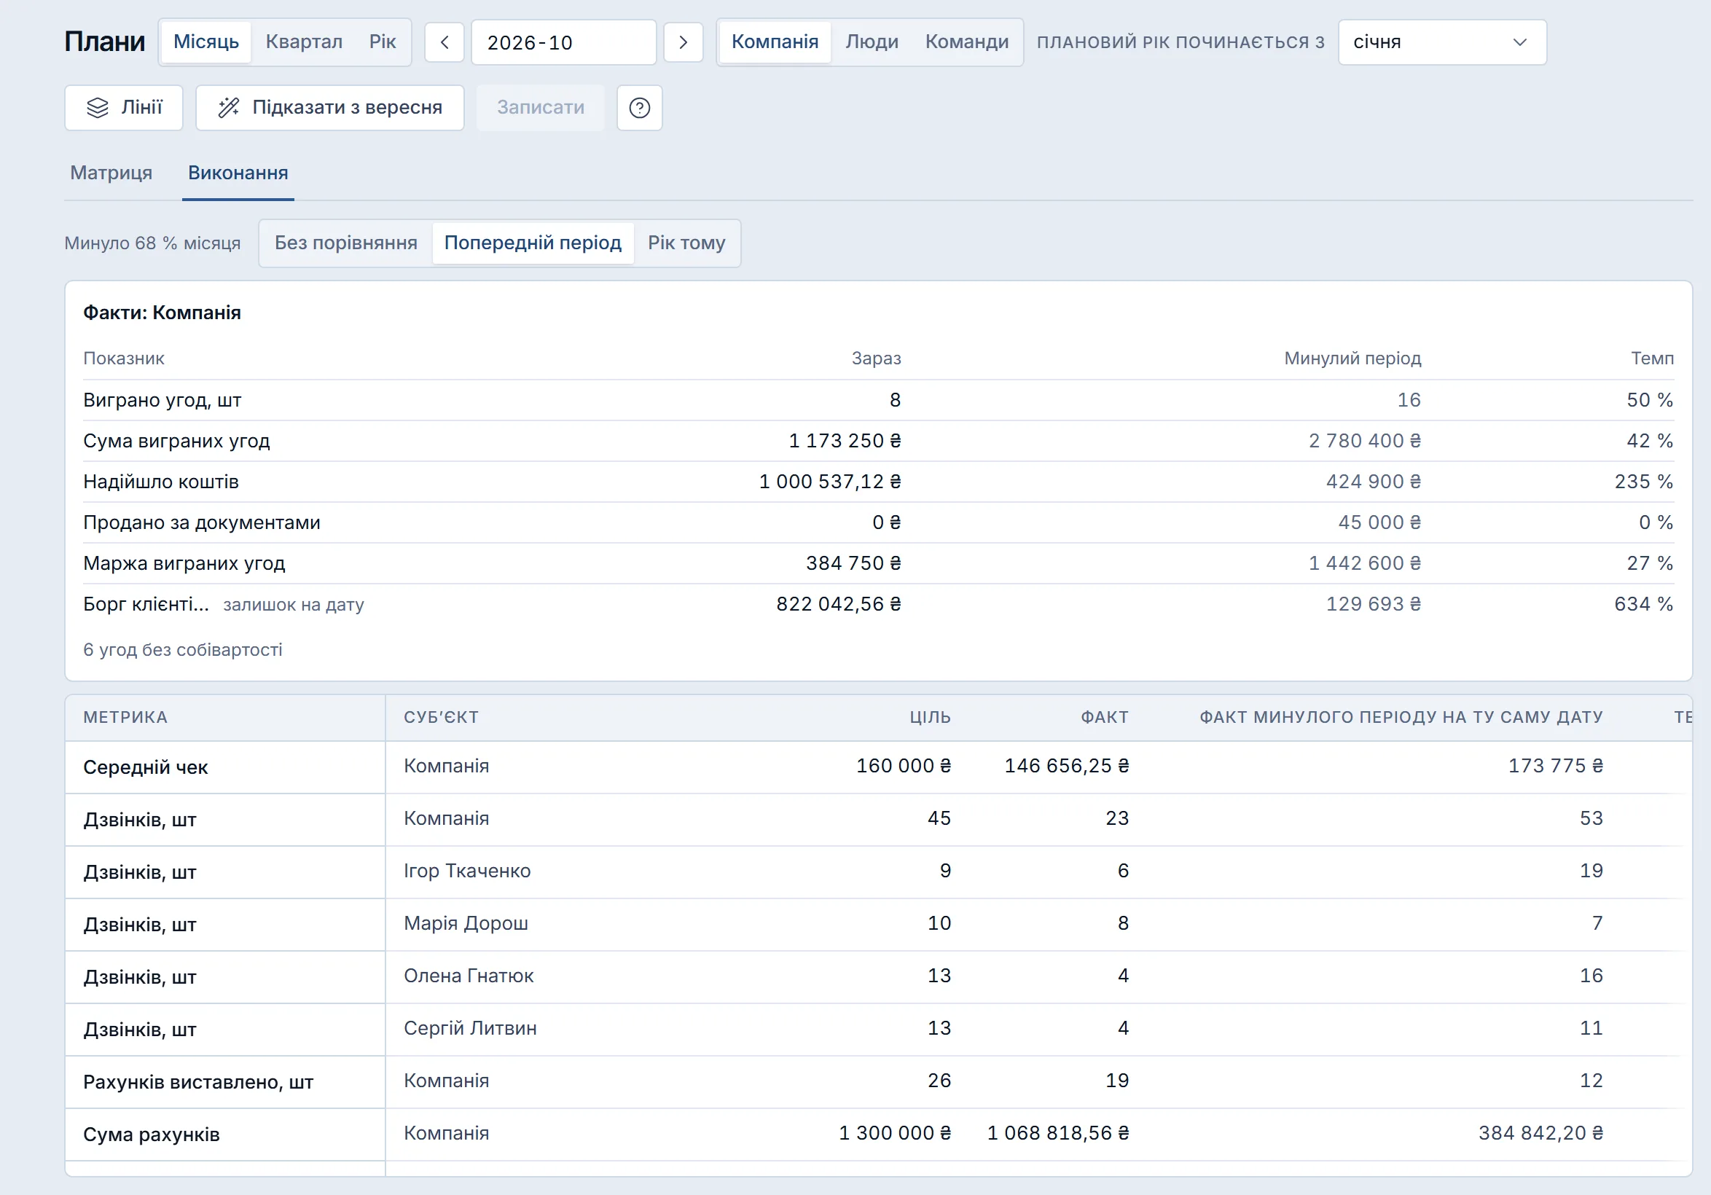
Task: Click the Записати button
Action: (540, 108)
